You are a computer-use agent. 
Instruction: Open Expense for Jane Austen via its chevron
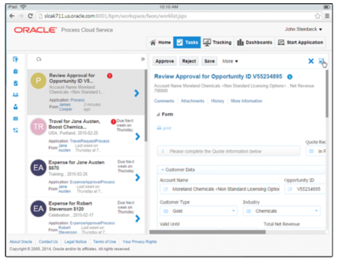pos(137,178)
